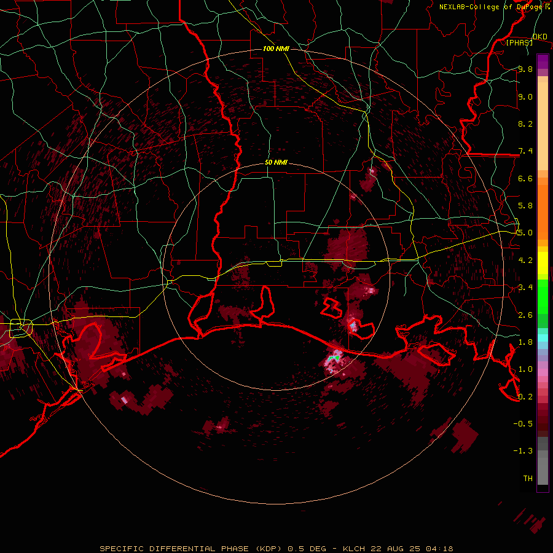Pick the yellow segment of the color bar
The image size is (553, 553).
[x=543, y=263]
